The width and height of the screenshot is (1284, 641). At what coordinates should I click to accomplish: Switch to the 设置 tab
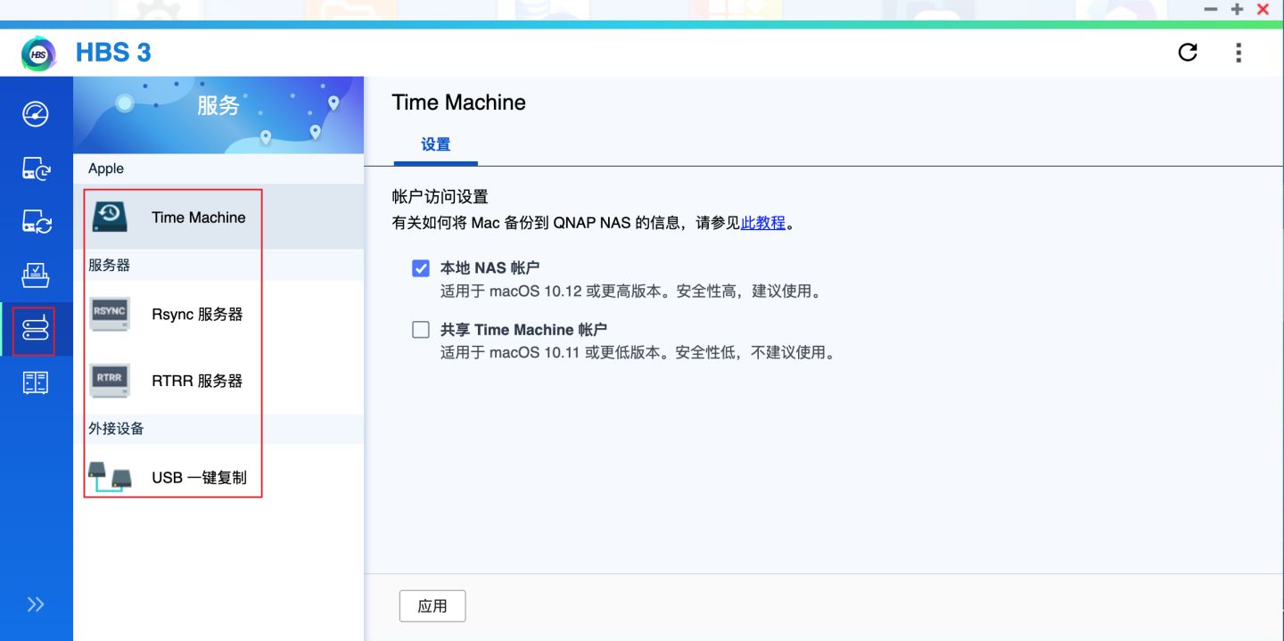pos(435,144)
